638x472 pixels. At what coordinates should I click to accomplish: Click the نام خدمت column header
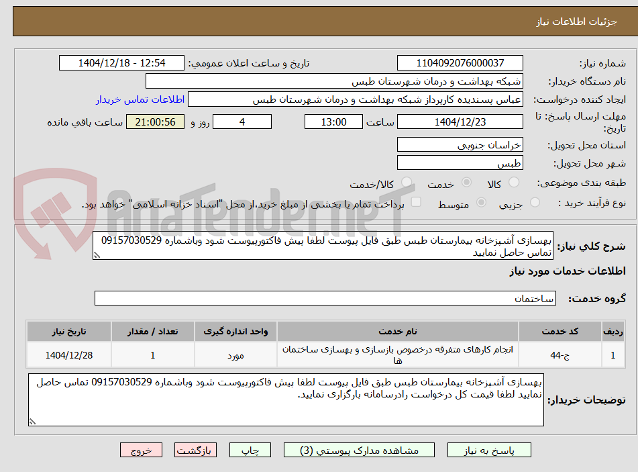coord(398,332)
